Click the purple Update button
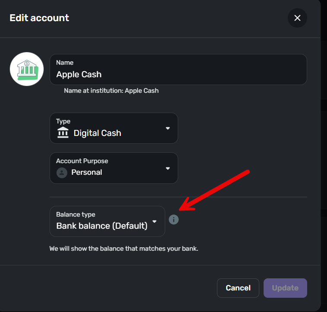Screen dimensions: 327x312 coord(285,288)
